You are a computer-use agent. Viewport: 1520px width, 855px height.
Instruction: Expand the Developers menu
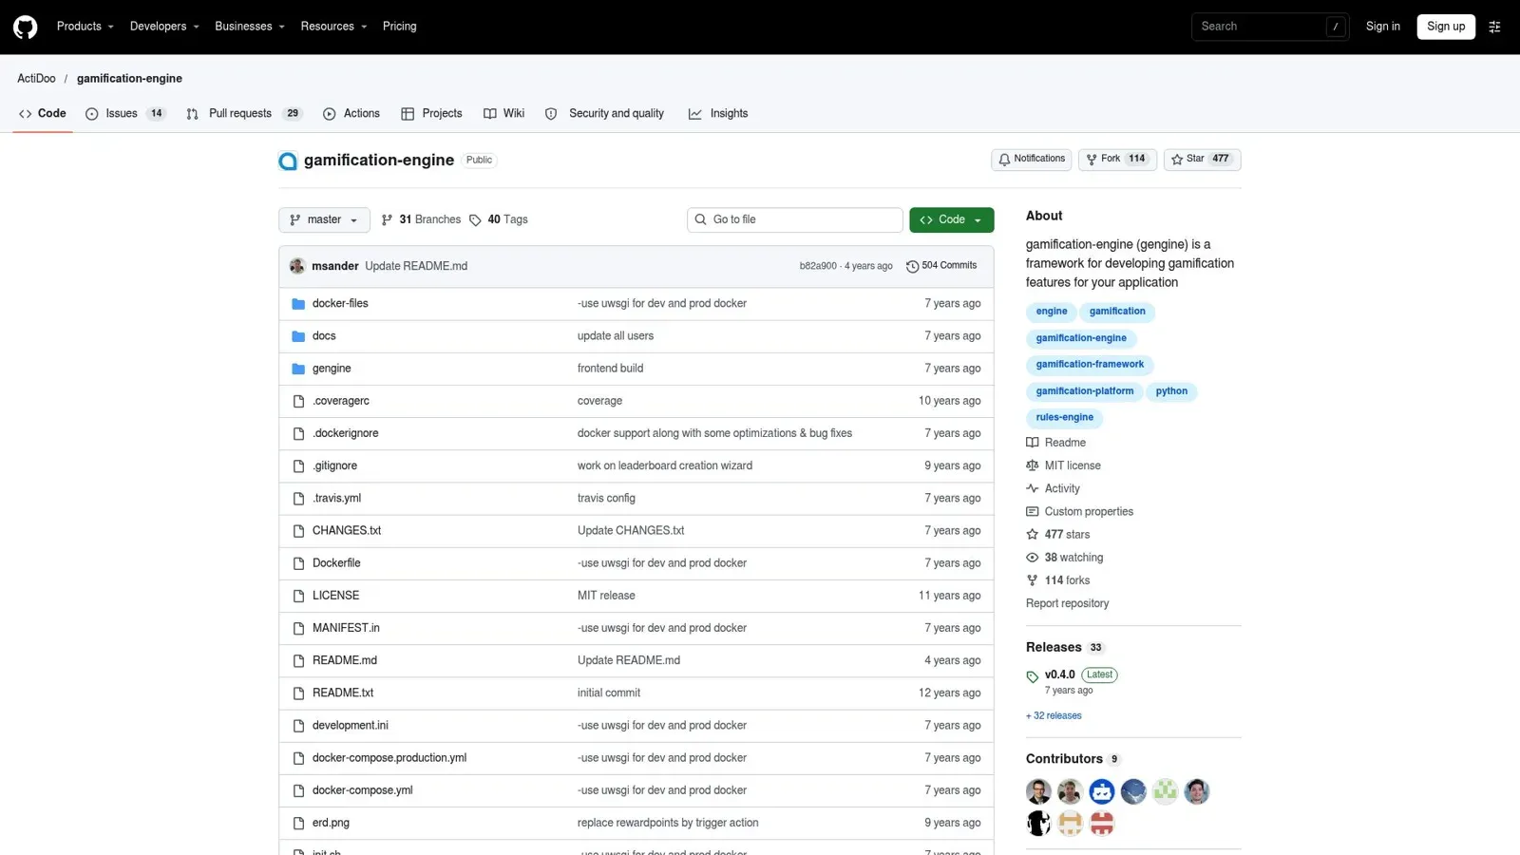tap(164, 27)
